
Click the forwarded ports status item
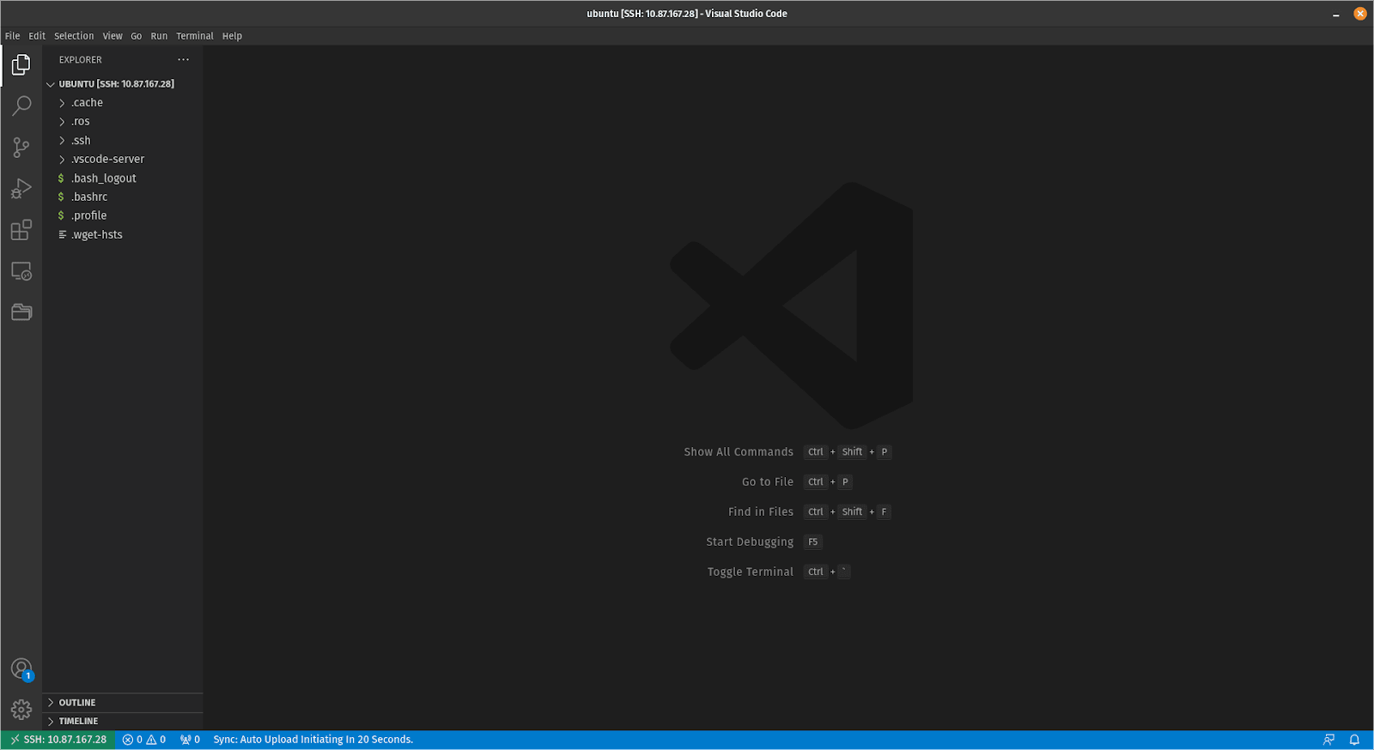[x=190, y=739]
